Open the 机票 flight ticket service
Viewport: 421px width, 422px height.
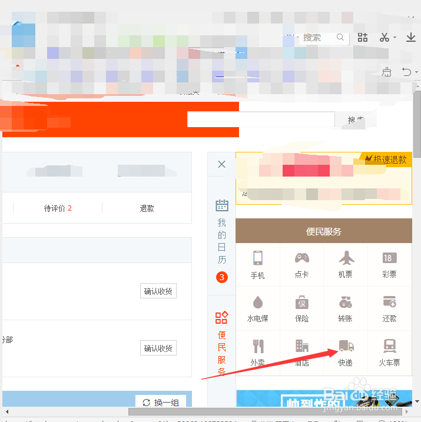pos(346,265)
